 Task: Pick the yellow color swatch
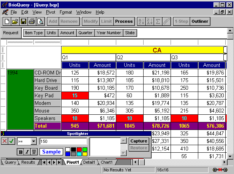(85, 154)
